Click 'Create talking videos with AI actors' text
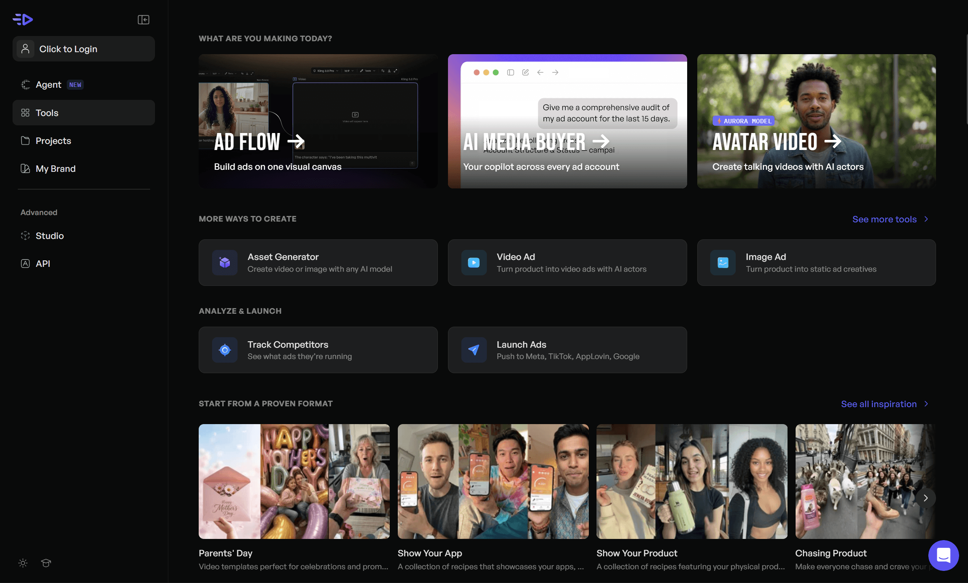This screenshot has height=583, width=968. 788,167
